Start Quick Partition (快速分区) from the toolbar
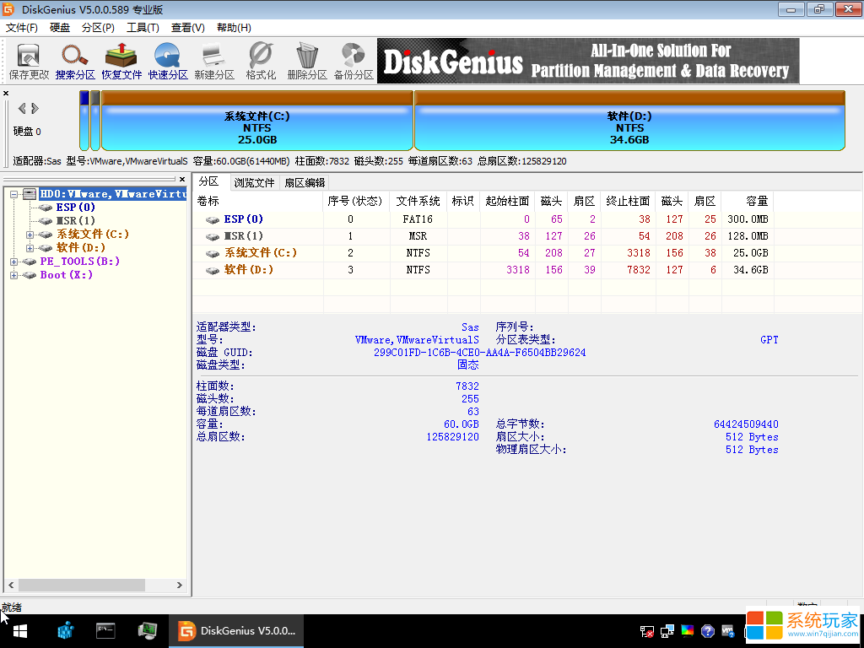This screenshot has height=648, width=864. click(x=168, y=61)
